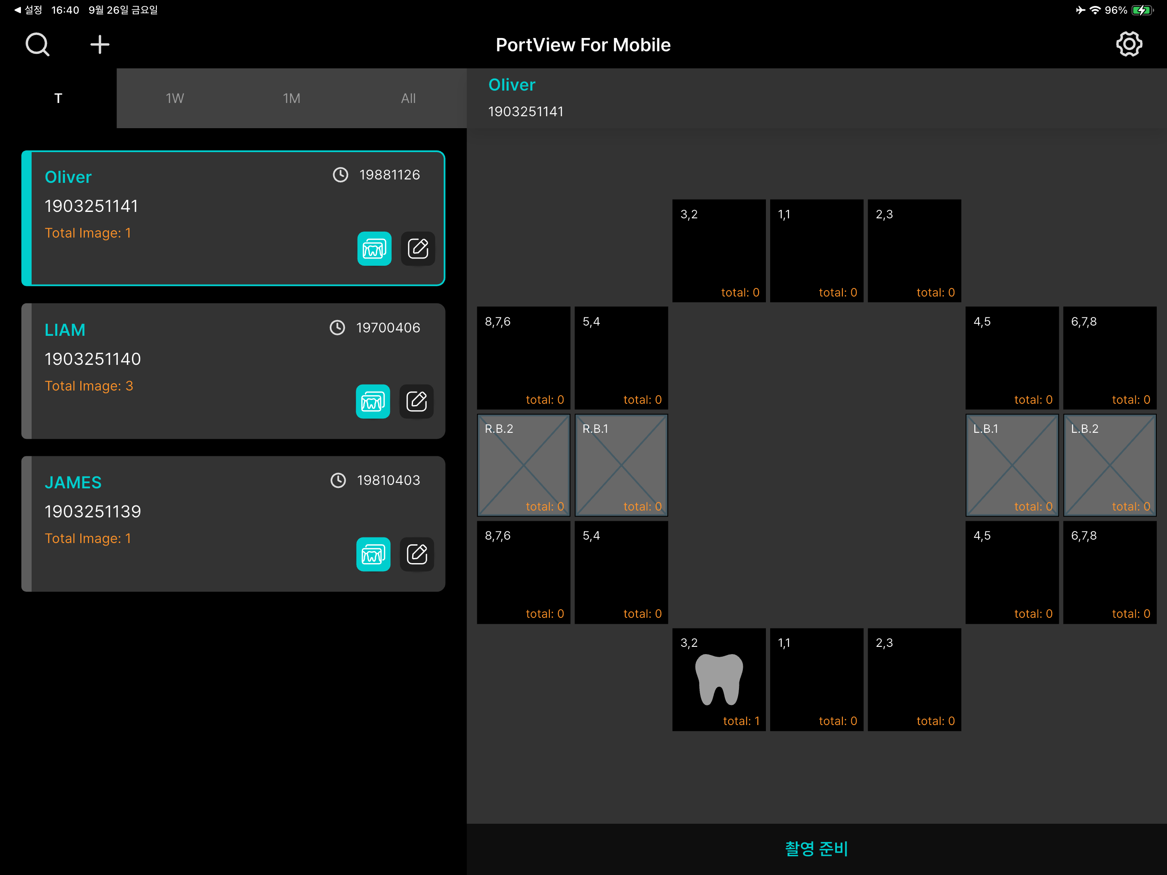Select upper 1,1 tooth slot

817,251
